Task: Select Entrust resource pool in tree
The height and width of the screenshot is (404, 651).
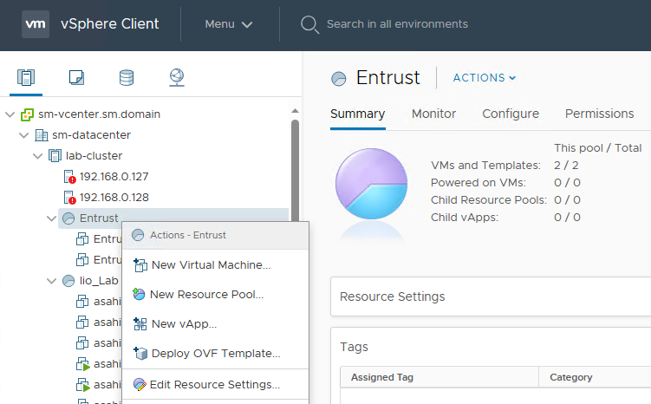Action: click(x=99, y=218)
